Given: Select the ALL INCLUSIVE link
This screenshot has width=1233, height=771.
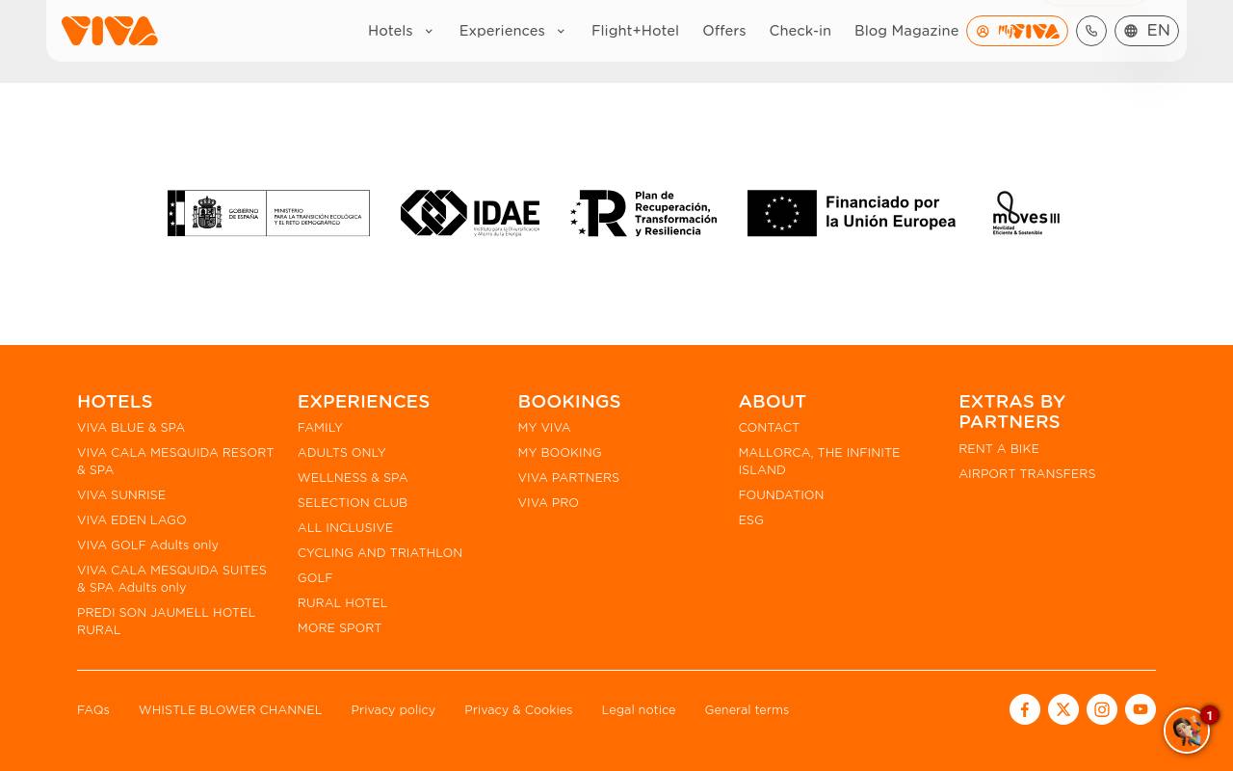Looking at the screenshot, I should 345,528.
